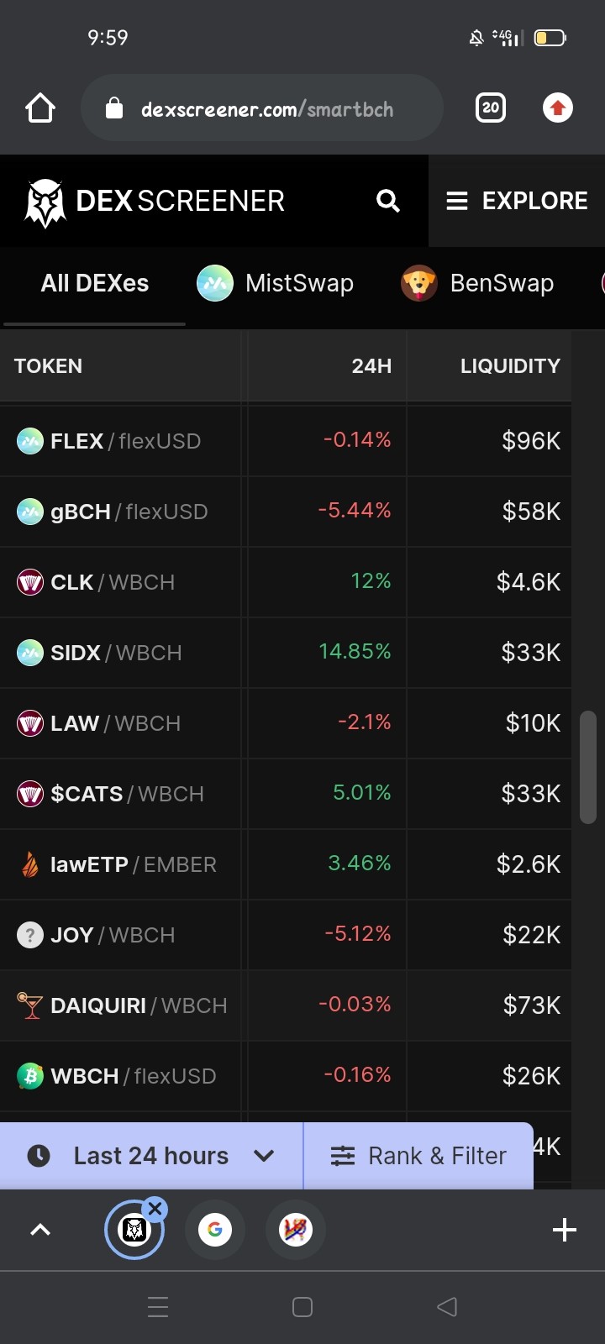Expand the bottom tab strip chevron
The width and height of the screenshot is (605, 1344).
click(40, 1230)
